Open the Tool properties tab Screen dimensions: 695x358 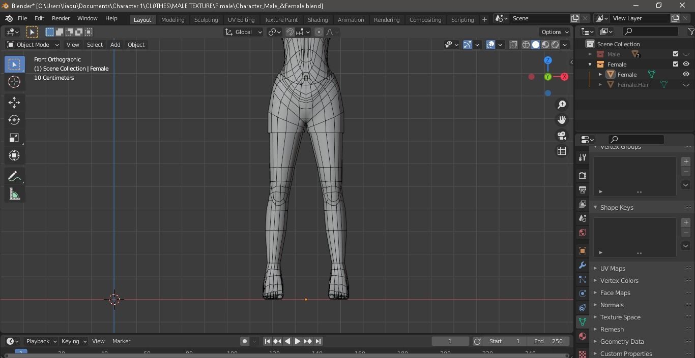coord(583,157)
